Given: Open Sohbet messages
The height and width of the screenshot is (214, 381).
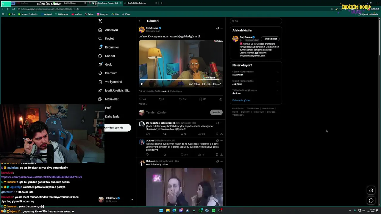Looking at the screenshot, I should click(x=107, y=56).
